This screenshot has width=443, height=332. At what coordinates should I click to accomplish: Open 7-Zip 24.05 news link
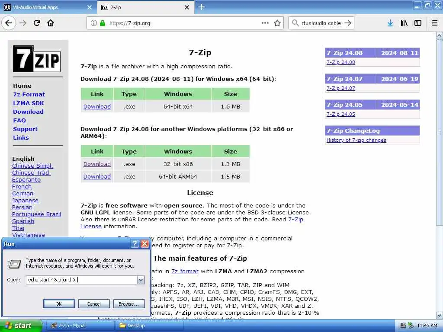341,114
